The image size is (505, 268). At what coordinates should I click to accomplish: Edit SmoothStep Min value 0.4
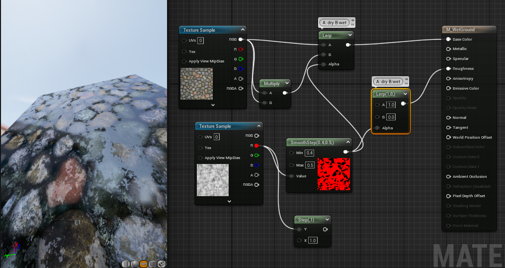tap(310, 153)
